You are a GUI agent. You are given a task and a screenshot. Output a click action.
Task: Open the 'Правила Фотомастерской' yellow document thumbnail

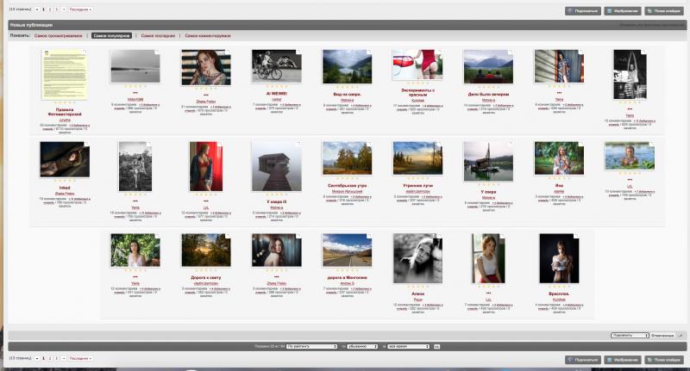(x=65, y=75)
